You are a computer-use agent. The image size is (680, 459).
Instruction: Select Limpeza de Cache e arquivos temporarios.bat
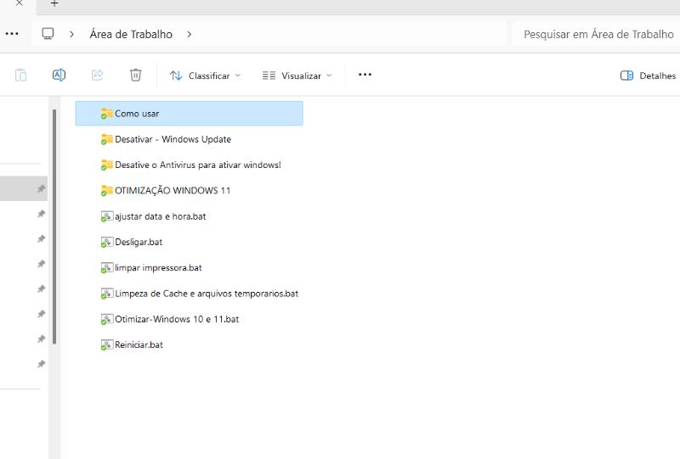pos(189,294)
